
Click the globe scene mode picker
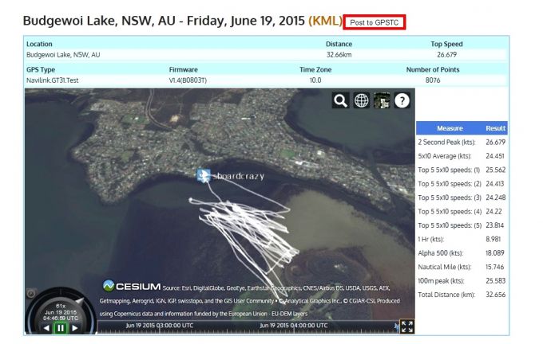tap(361, 100)
